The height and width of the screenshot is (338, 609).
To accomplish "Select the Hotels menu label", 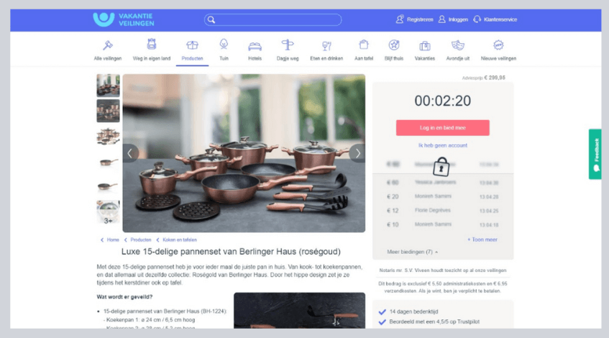I will click(x=255, y=59).
